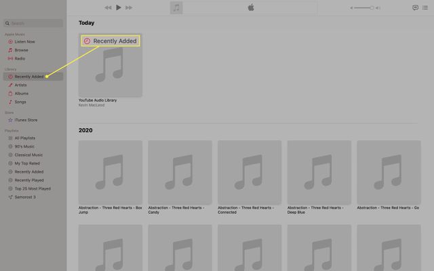Click the now playing artwork music note
This screenshot has width=434, height=271.
pos(176,7)
